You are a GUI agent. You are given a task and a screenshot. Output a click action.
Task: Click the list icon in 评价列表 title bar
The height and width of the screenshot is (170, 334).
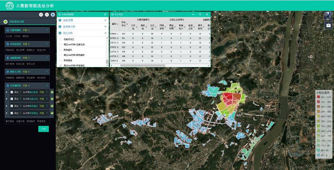click(112, 14)
